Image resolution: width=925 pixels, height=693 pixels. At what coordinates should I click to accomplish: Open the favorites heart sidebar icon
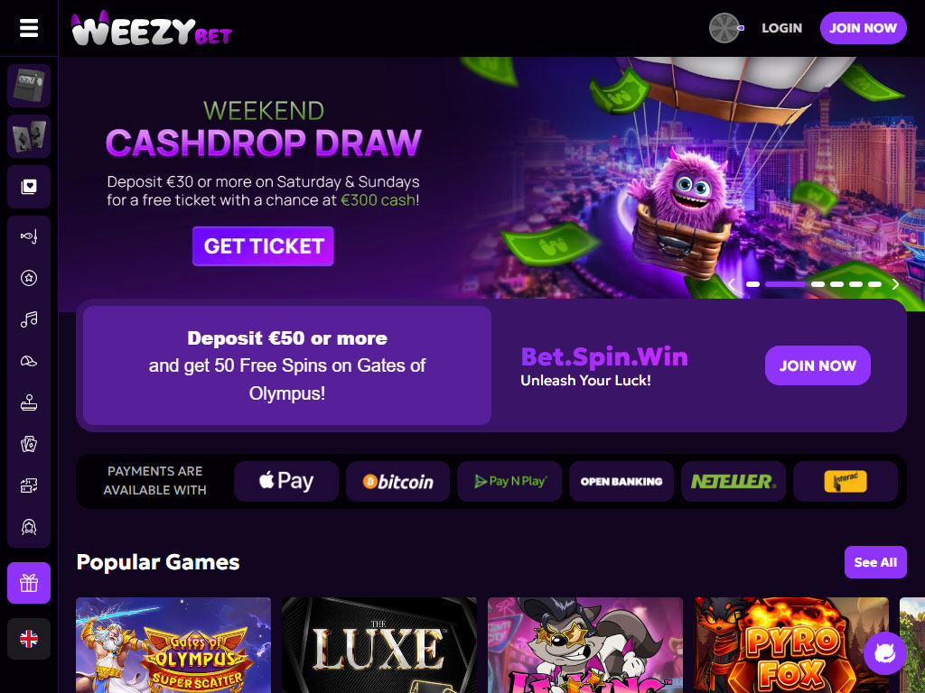[x=29, y=187]
